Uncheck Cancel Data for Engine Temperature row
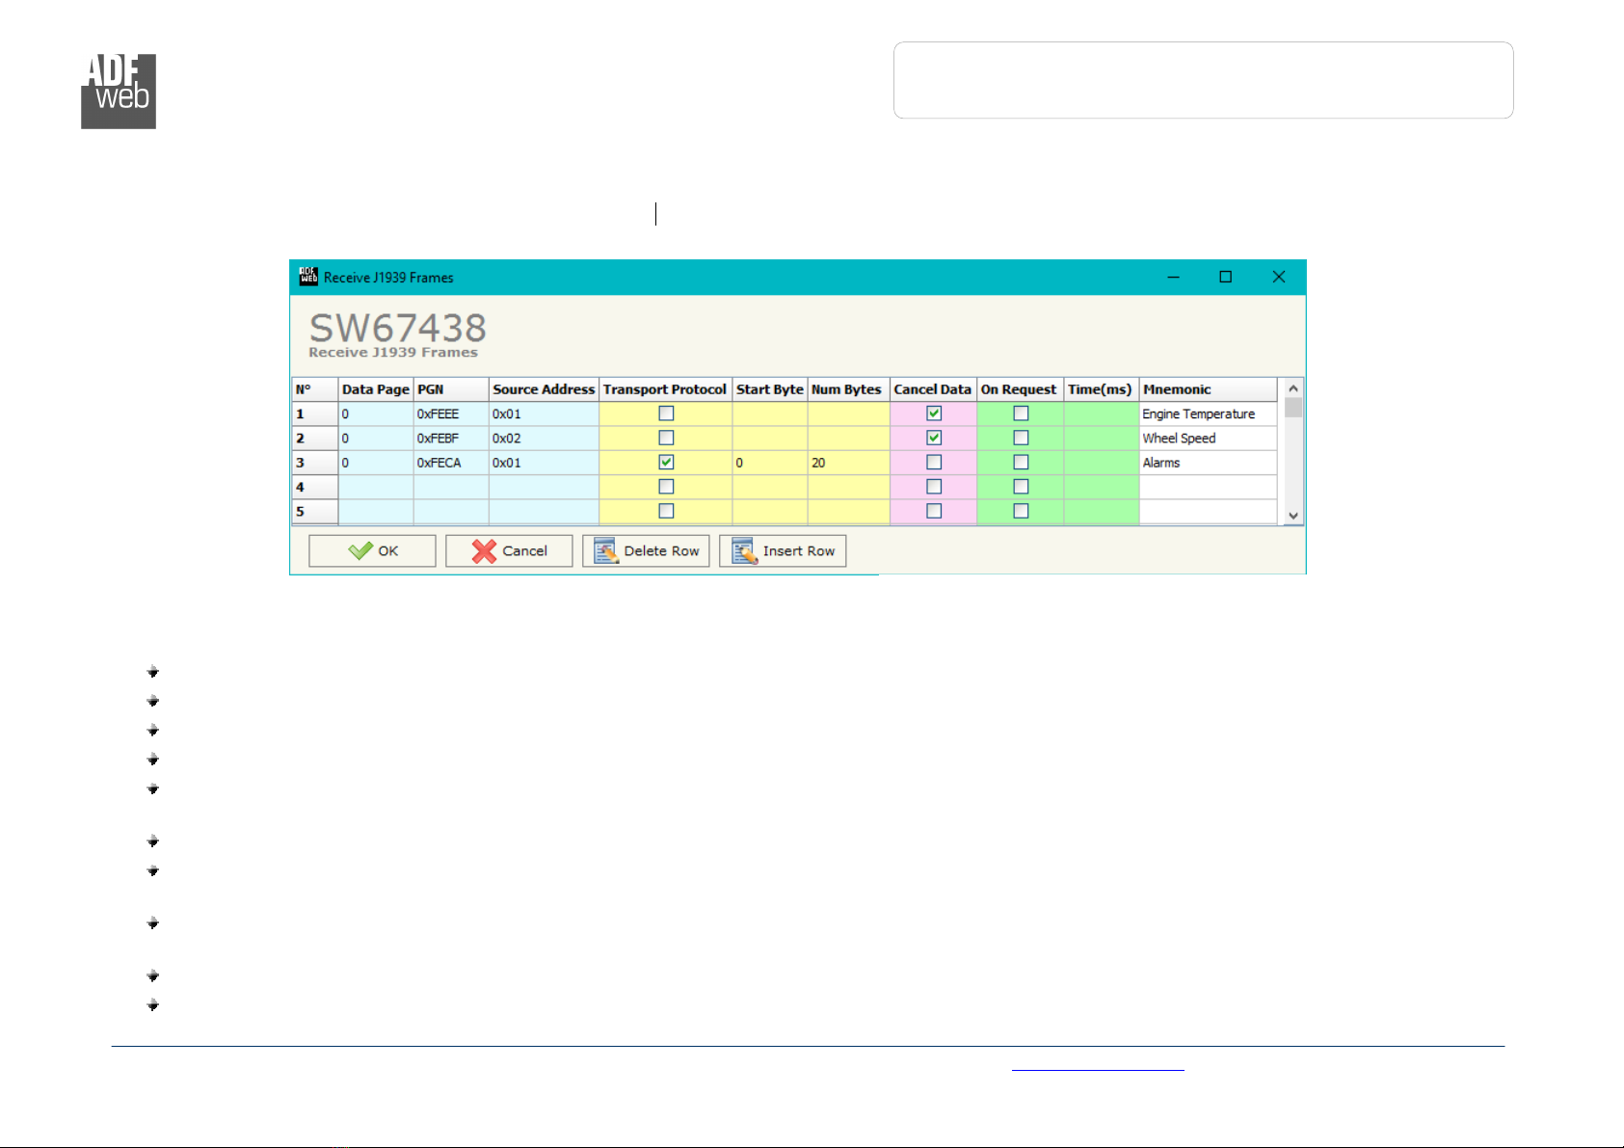The width and height of the screenshot is (1624, 1148). point(934,414)
